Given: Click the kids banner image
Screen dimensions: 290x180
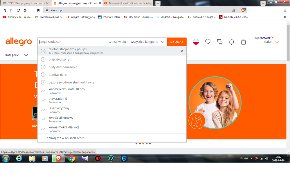Looking at the screenshot, I should (x=215, y=102).
